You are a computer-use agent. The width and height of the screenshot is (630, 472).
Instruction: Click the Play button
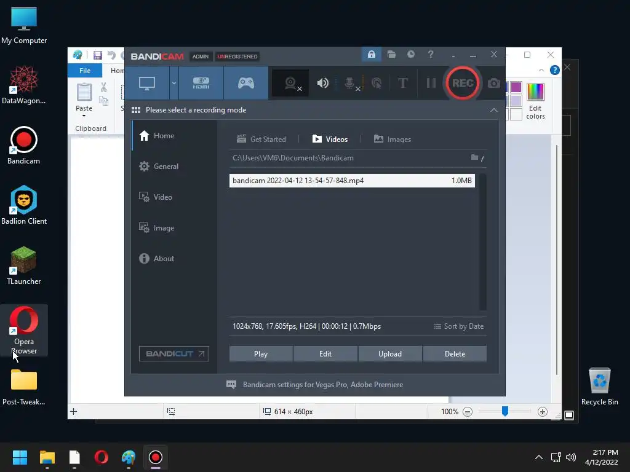click(x=261, y=354)
